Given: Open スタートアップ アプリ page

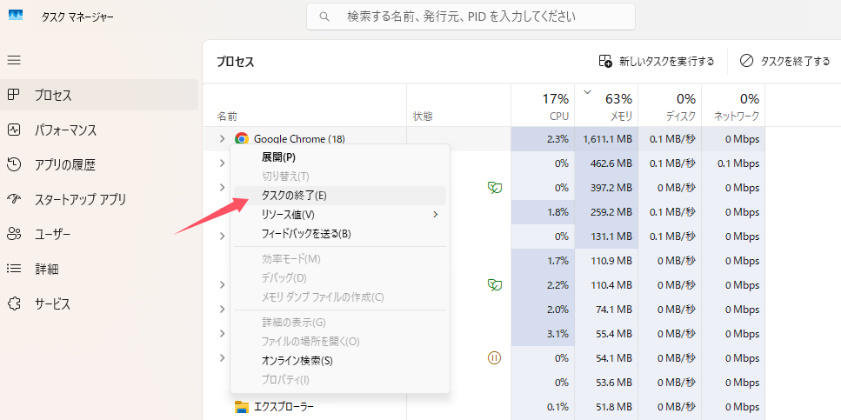Looking at the screenshot, I should [80, 199].
